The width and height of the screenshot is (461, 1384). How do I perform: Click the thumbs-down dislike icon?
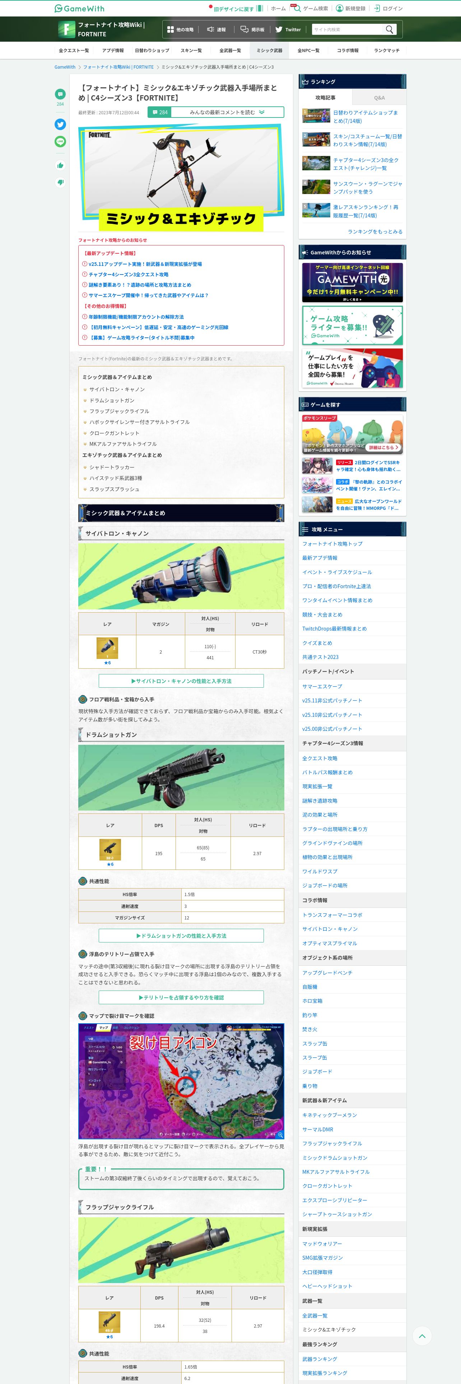click(60, 182)
